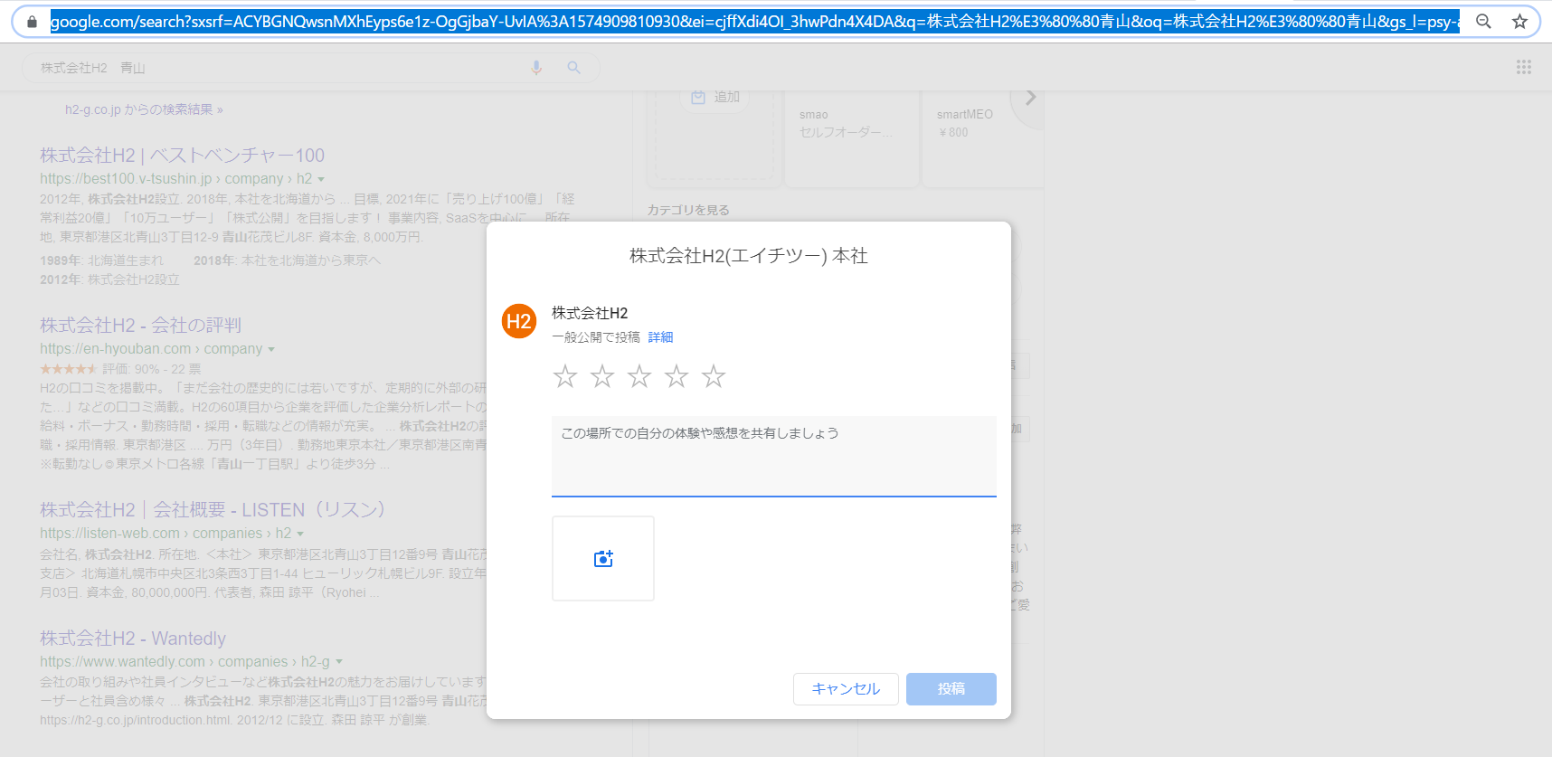Click the URL in the address bar
This screenshot has width=1552, height=757.
753,22
